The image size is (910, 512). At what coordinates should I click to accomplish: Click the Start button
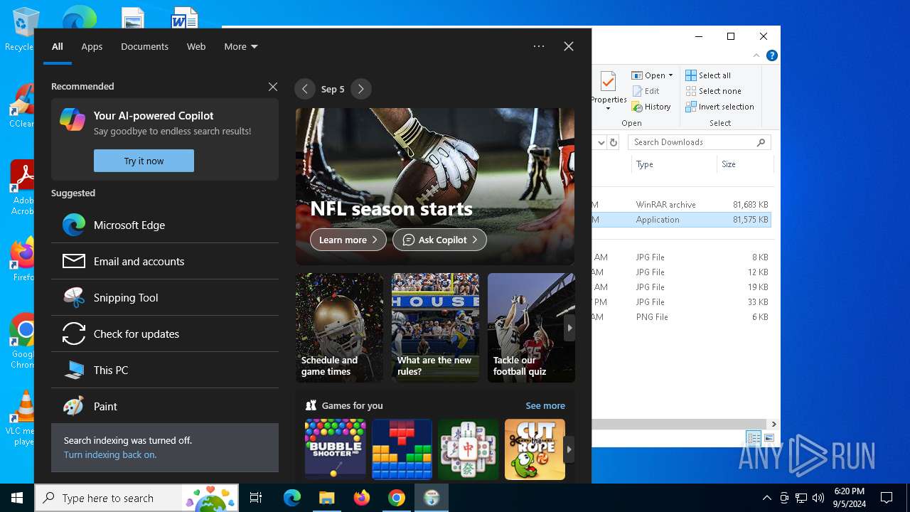pyautogui.click(x=17, y=498)
